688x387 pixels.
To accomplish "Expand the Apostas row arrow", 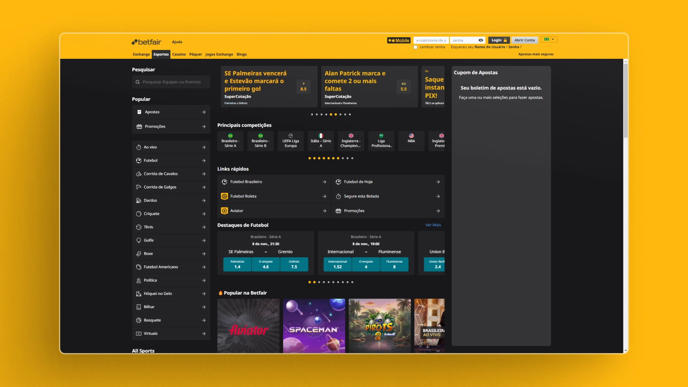I will pos(204,112).
